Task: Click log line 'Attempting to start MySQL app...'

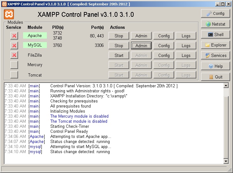Action: pos(81,146)
